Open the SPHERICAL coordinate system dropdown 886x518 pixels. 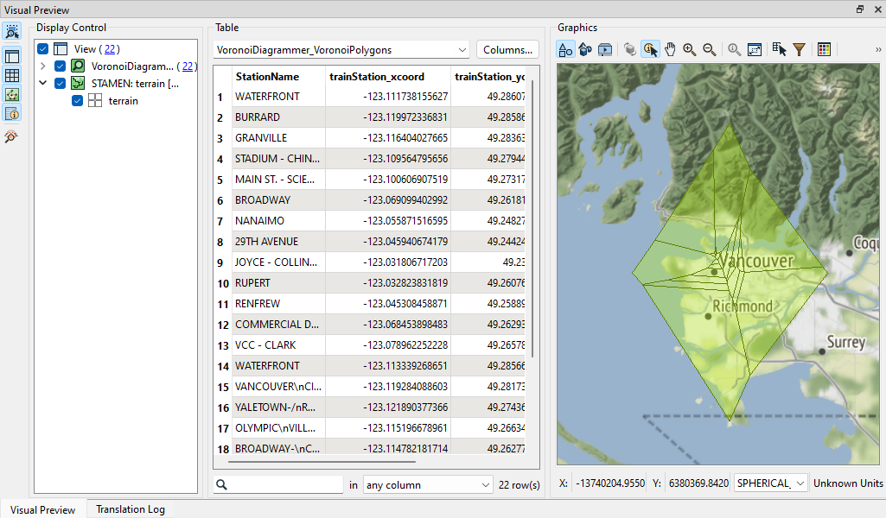[x=770, y=483]
